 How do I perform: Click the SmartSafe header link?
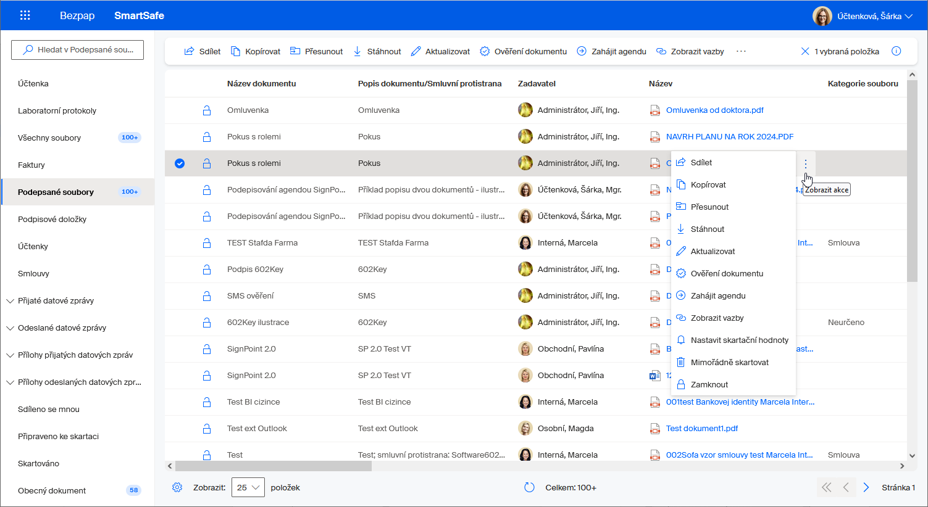coord(139,16)
